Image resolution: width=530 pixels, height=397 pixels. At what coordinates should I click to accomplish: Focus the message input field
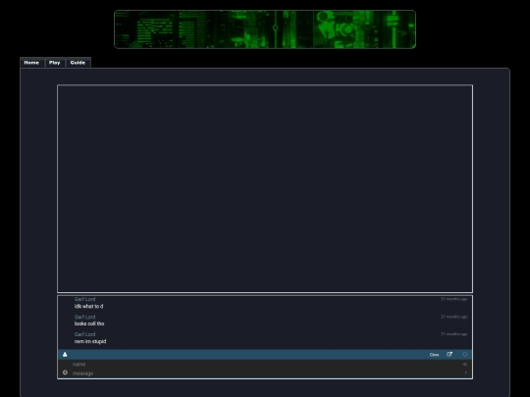pos(265,373)
